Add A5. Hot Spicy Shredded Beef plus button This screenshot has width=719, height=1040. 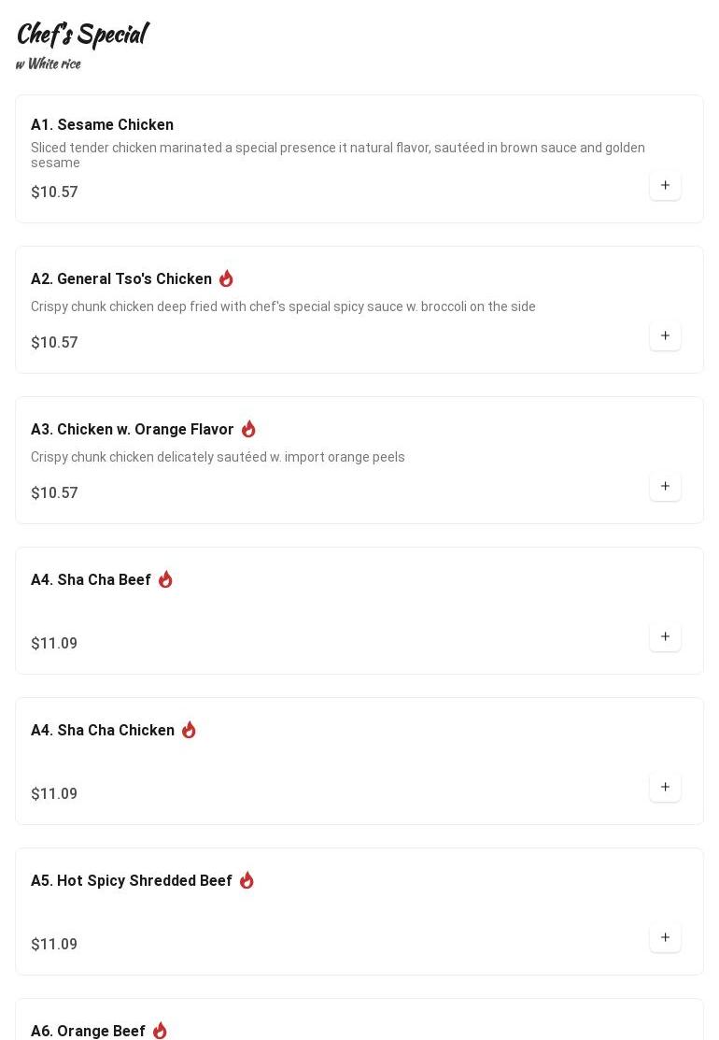[x=665, y=938]
